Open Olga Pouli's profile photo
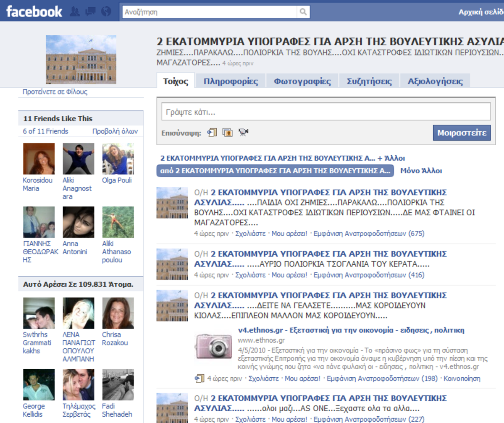504x423 pixels. coord(118,159)
